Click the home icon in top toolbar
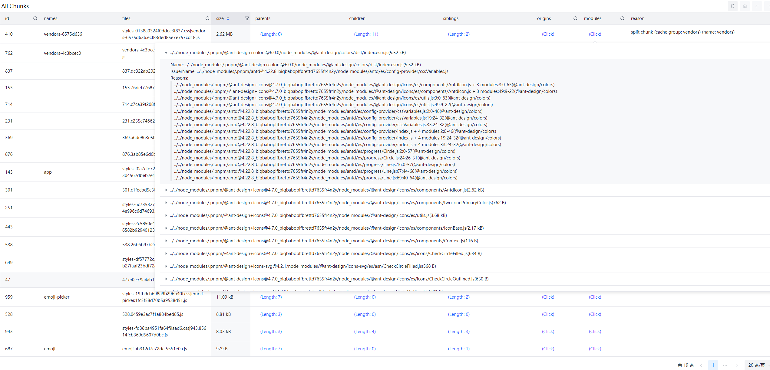 (x=745, y=6)
